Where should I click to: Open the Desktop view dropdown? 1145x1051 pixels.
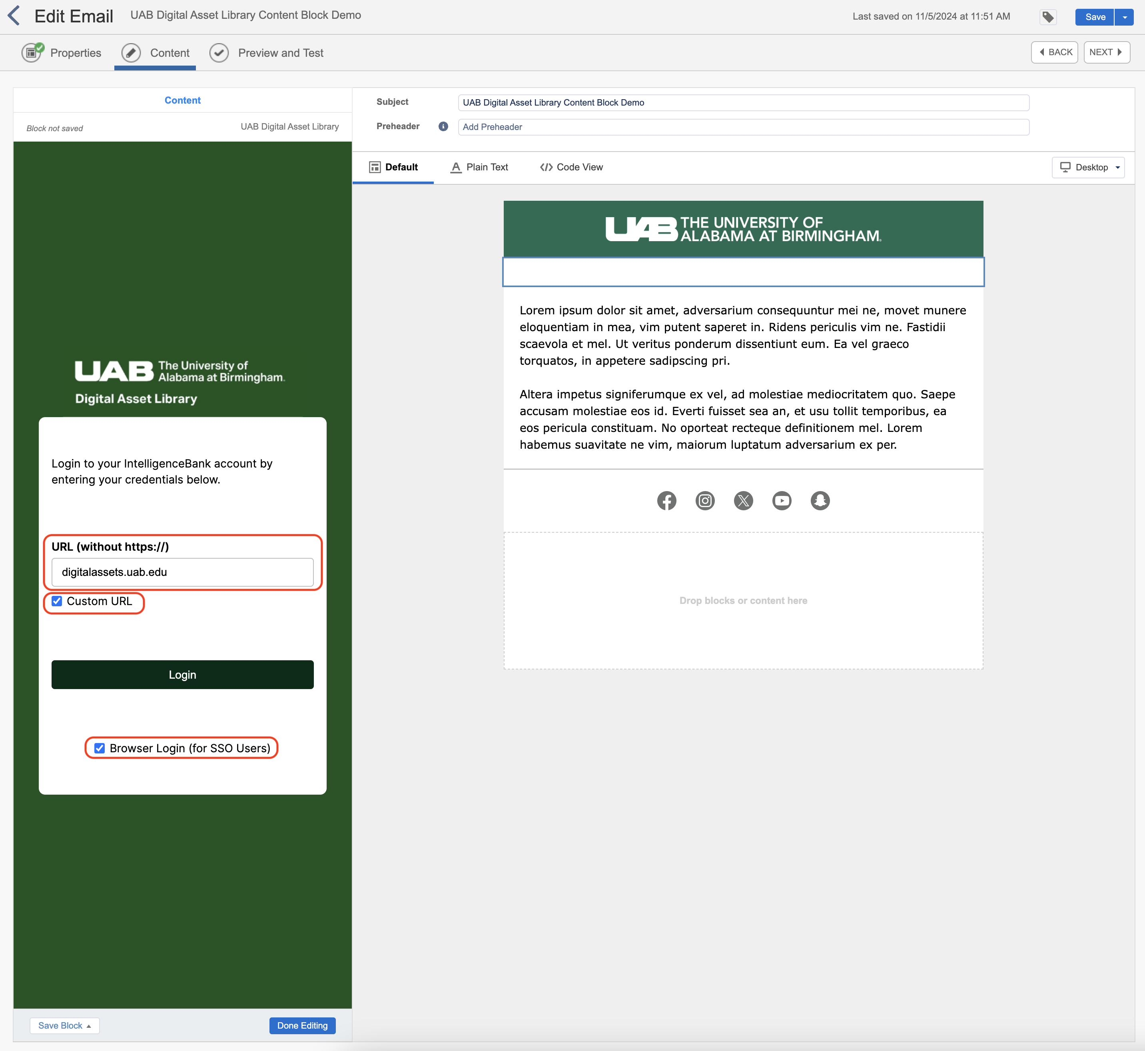coord(1088,167)
